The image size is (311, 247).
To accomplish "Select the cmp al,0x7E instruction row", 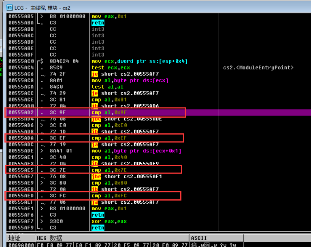I will [x=109, y=170].
